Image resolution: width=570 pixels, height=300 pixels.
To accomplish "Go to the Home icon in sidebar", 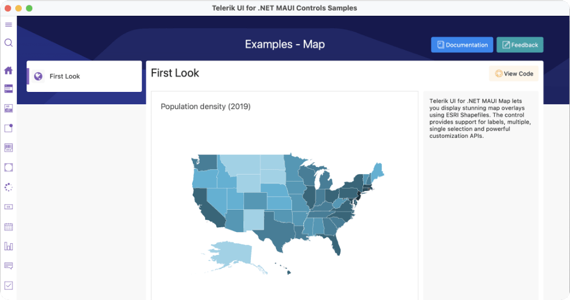I will click(9, 70).
